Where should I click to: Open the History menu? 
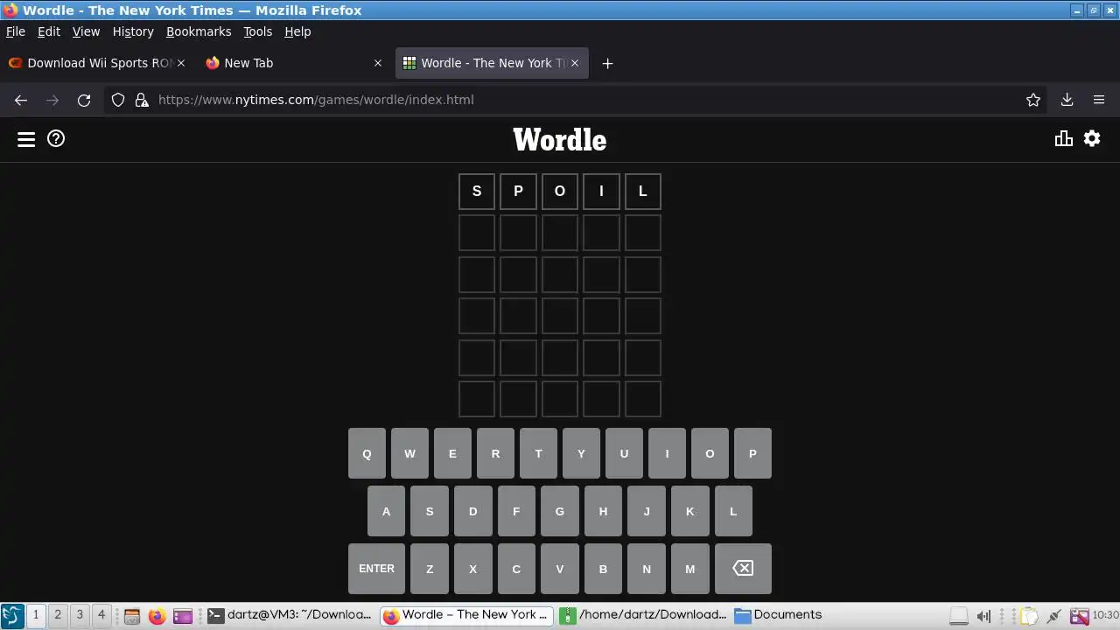[133, 31]
